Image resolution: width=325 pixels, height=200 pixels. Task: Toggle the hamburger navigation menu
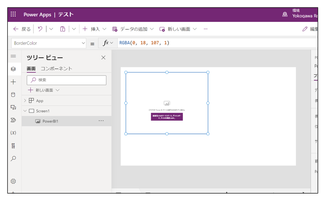tap(13, 56)
